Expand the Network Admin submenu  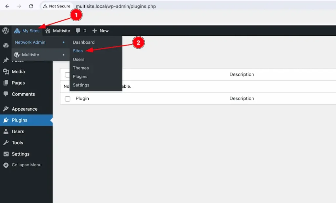30,42
